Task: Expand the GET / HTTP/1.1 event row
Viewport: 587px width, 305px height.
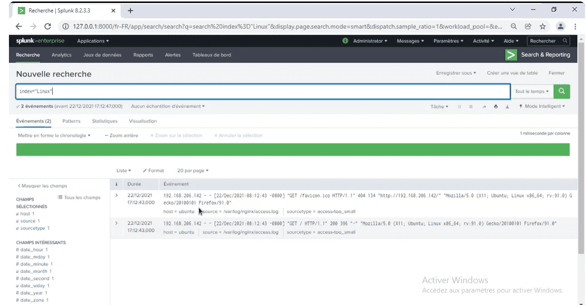Action: point(116,223)
